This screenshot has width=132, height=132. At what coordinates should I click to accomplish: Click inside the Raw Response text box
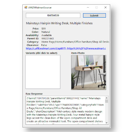[65, 110]
